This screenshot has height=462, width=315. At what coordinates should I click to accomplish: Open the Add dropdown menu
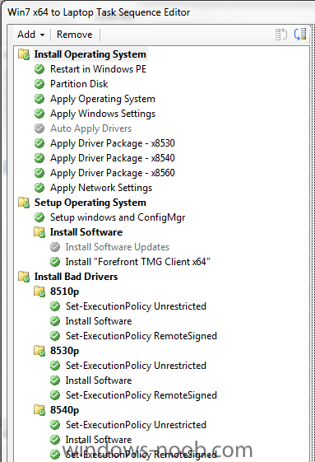click(31, 35)
